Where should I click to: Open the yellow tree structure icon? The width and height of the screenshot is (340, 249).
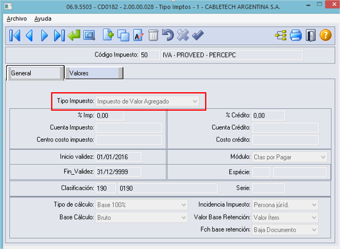[x=281, y=35]
